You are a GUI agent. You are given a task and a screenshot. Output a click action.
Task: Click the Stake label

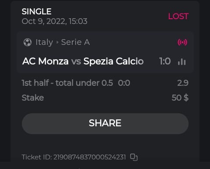pyautogui.click(x=33, y=98)
